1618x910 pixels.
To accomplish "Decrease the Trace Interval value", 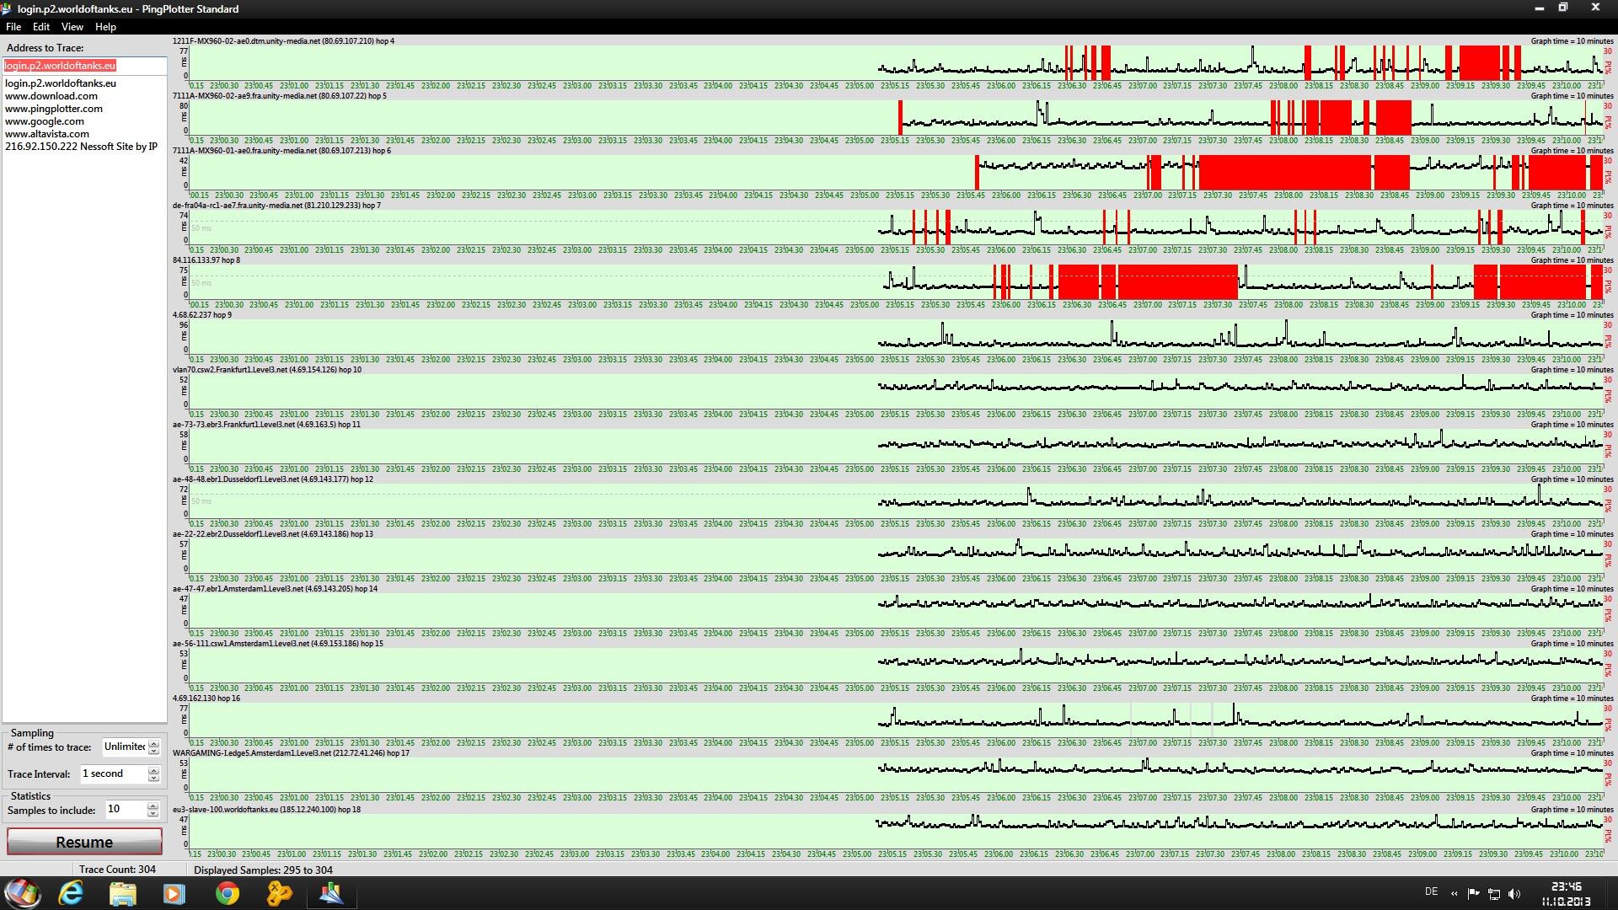I will click(153, 778).
